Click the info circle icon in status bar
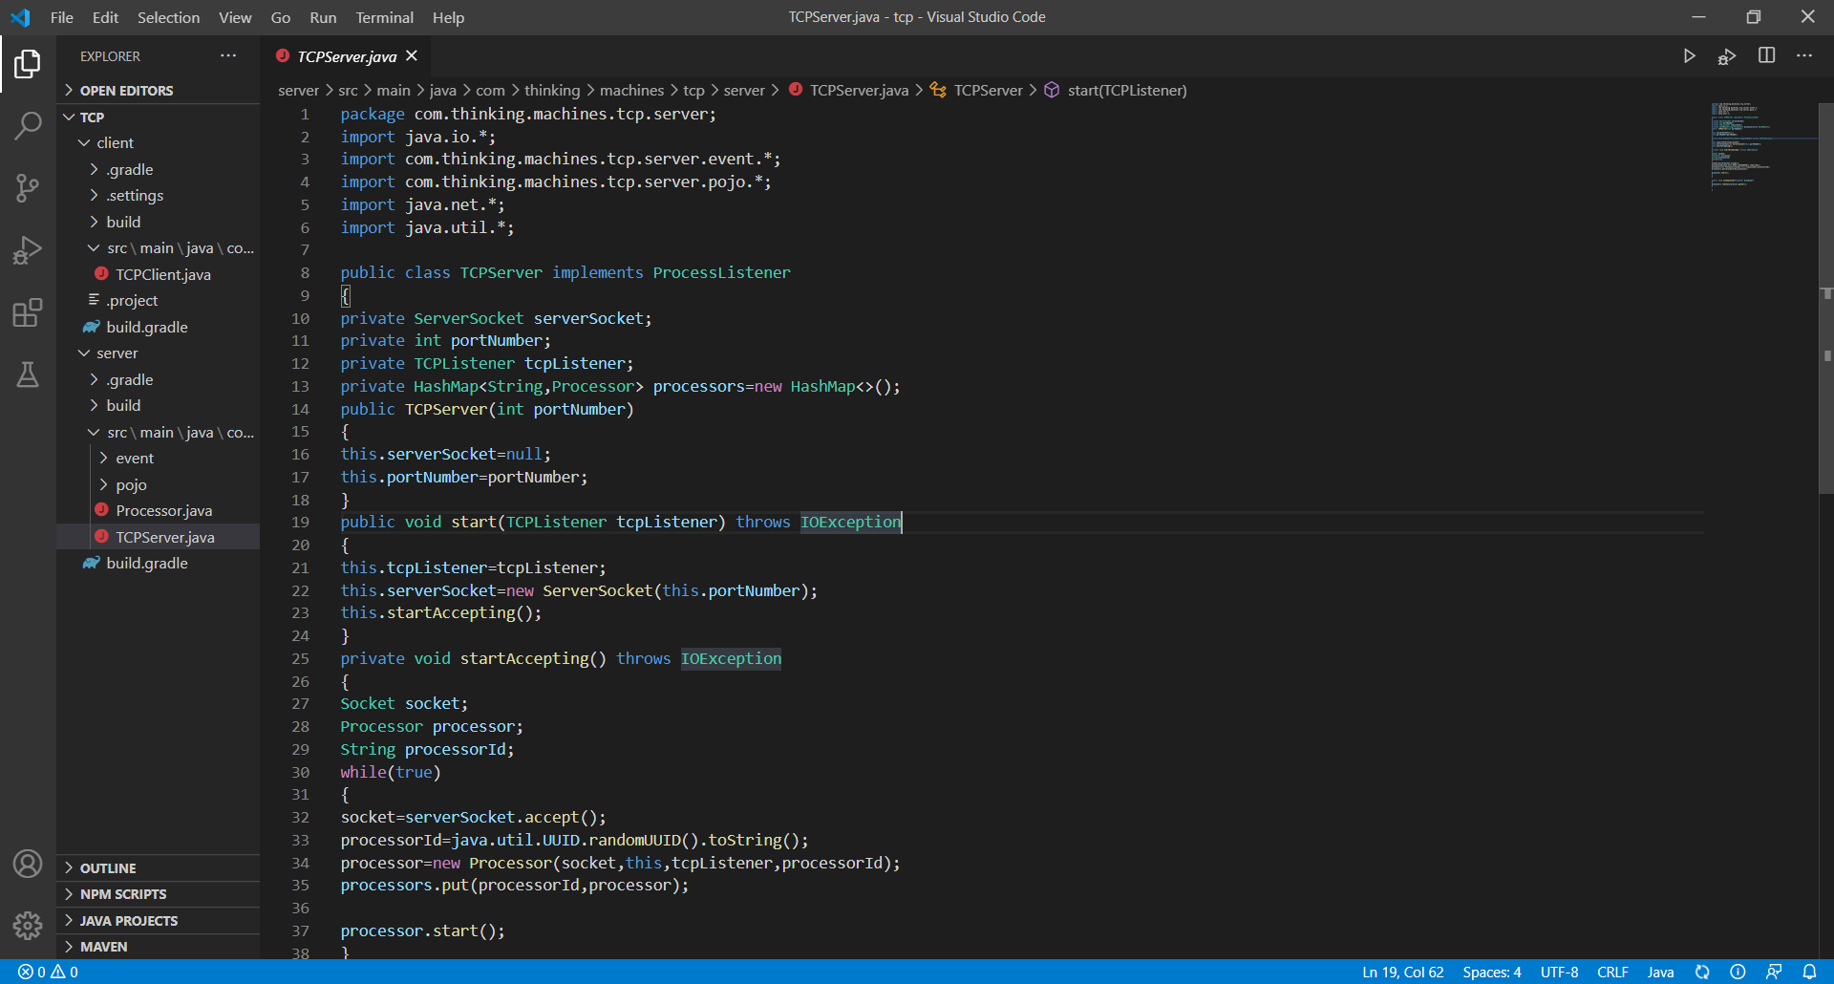 [1738, 972]
